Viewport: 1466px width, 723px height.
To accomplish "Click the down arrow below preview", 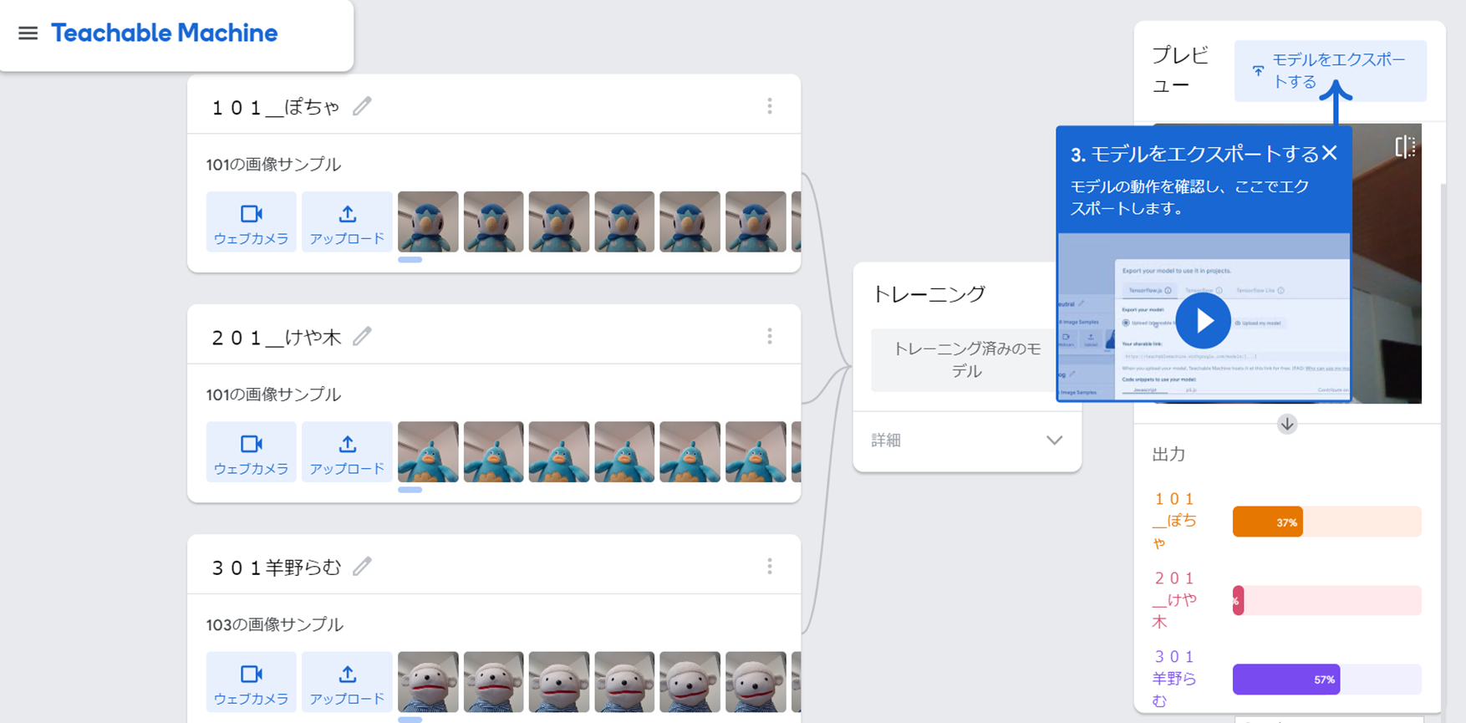I will (1287, 425).
